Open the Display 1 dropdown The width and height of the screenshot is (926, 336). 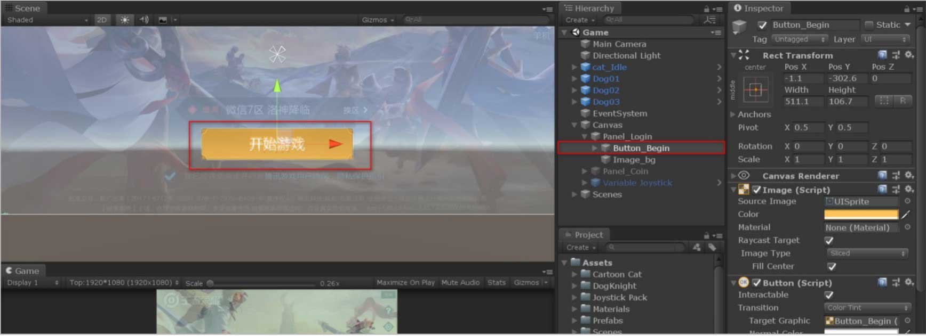click(33, 283)
